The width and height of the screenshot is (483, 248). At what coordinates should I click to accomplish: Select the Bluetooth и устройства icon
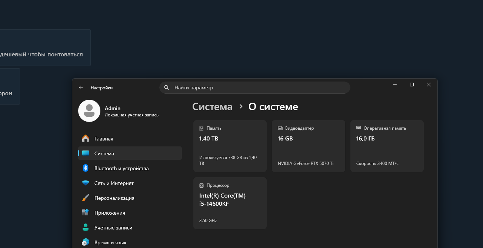[86, 168]
